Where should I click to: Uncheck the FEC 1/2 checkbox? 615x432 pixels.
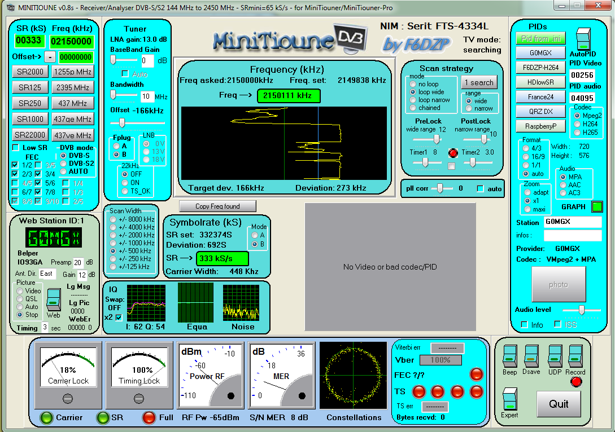coord(15,165)
